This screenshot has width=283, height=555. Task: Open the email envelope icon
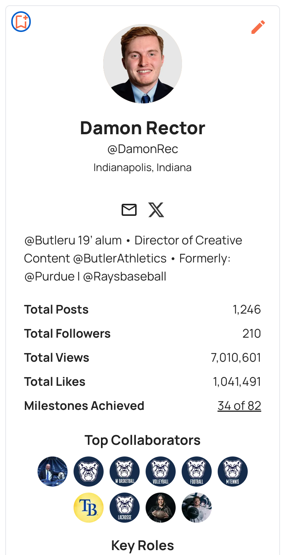coord(129,210)
